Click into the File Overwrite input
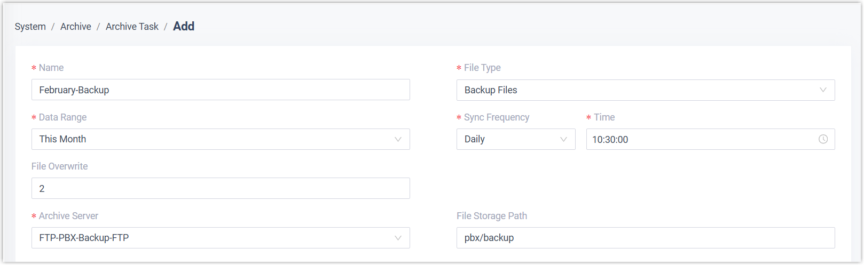Screen dimensions: 864x265 (x=221, y=189)
